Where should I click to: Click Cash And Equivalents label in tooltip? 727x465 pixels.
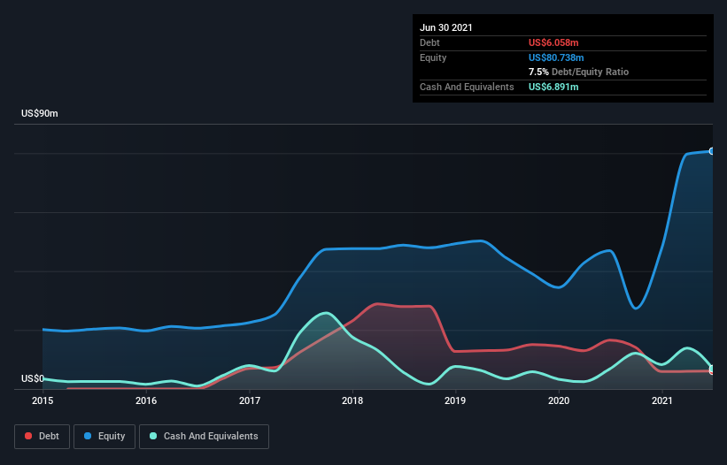(467, 87)
